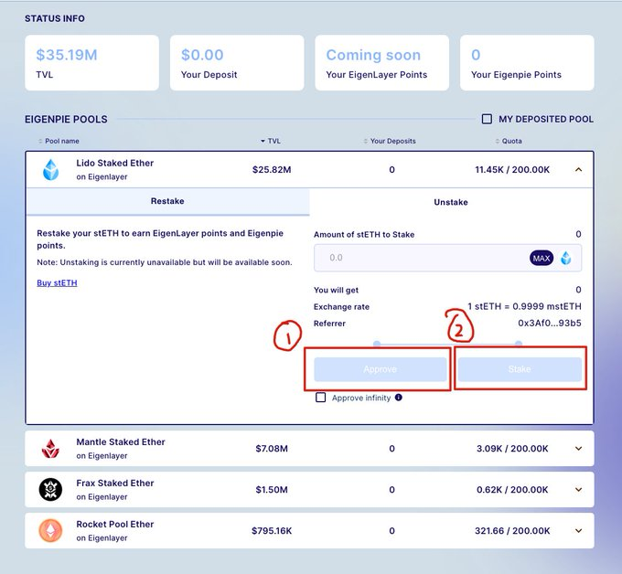Click the You will get label
This screenshot has width=622, height=574.
tap(336, 290)
